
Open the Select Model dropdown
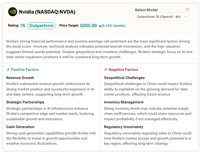click(162, 17)
